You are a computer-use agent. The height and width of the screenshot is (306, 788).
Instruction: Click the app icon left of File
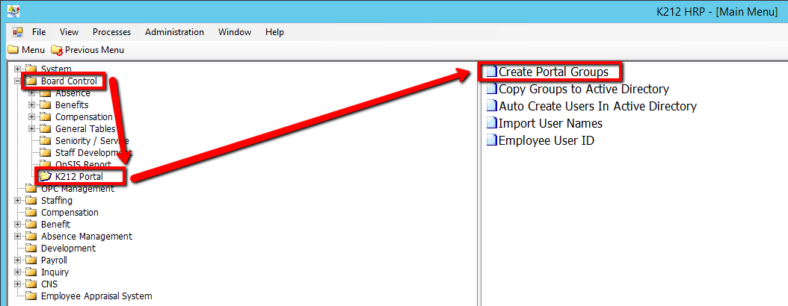click(x=18, y=32)
